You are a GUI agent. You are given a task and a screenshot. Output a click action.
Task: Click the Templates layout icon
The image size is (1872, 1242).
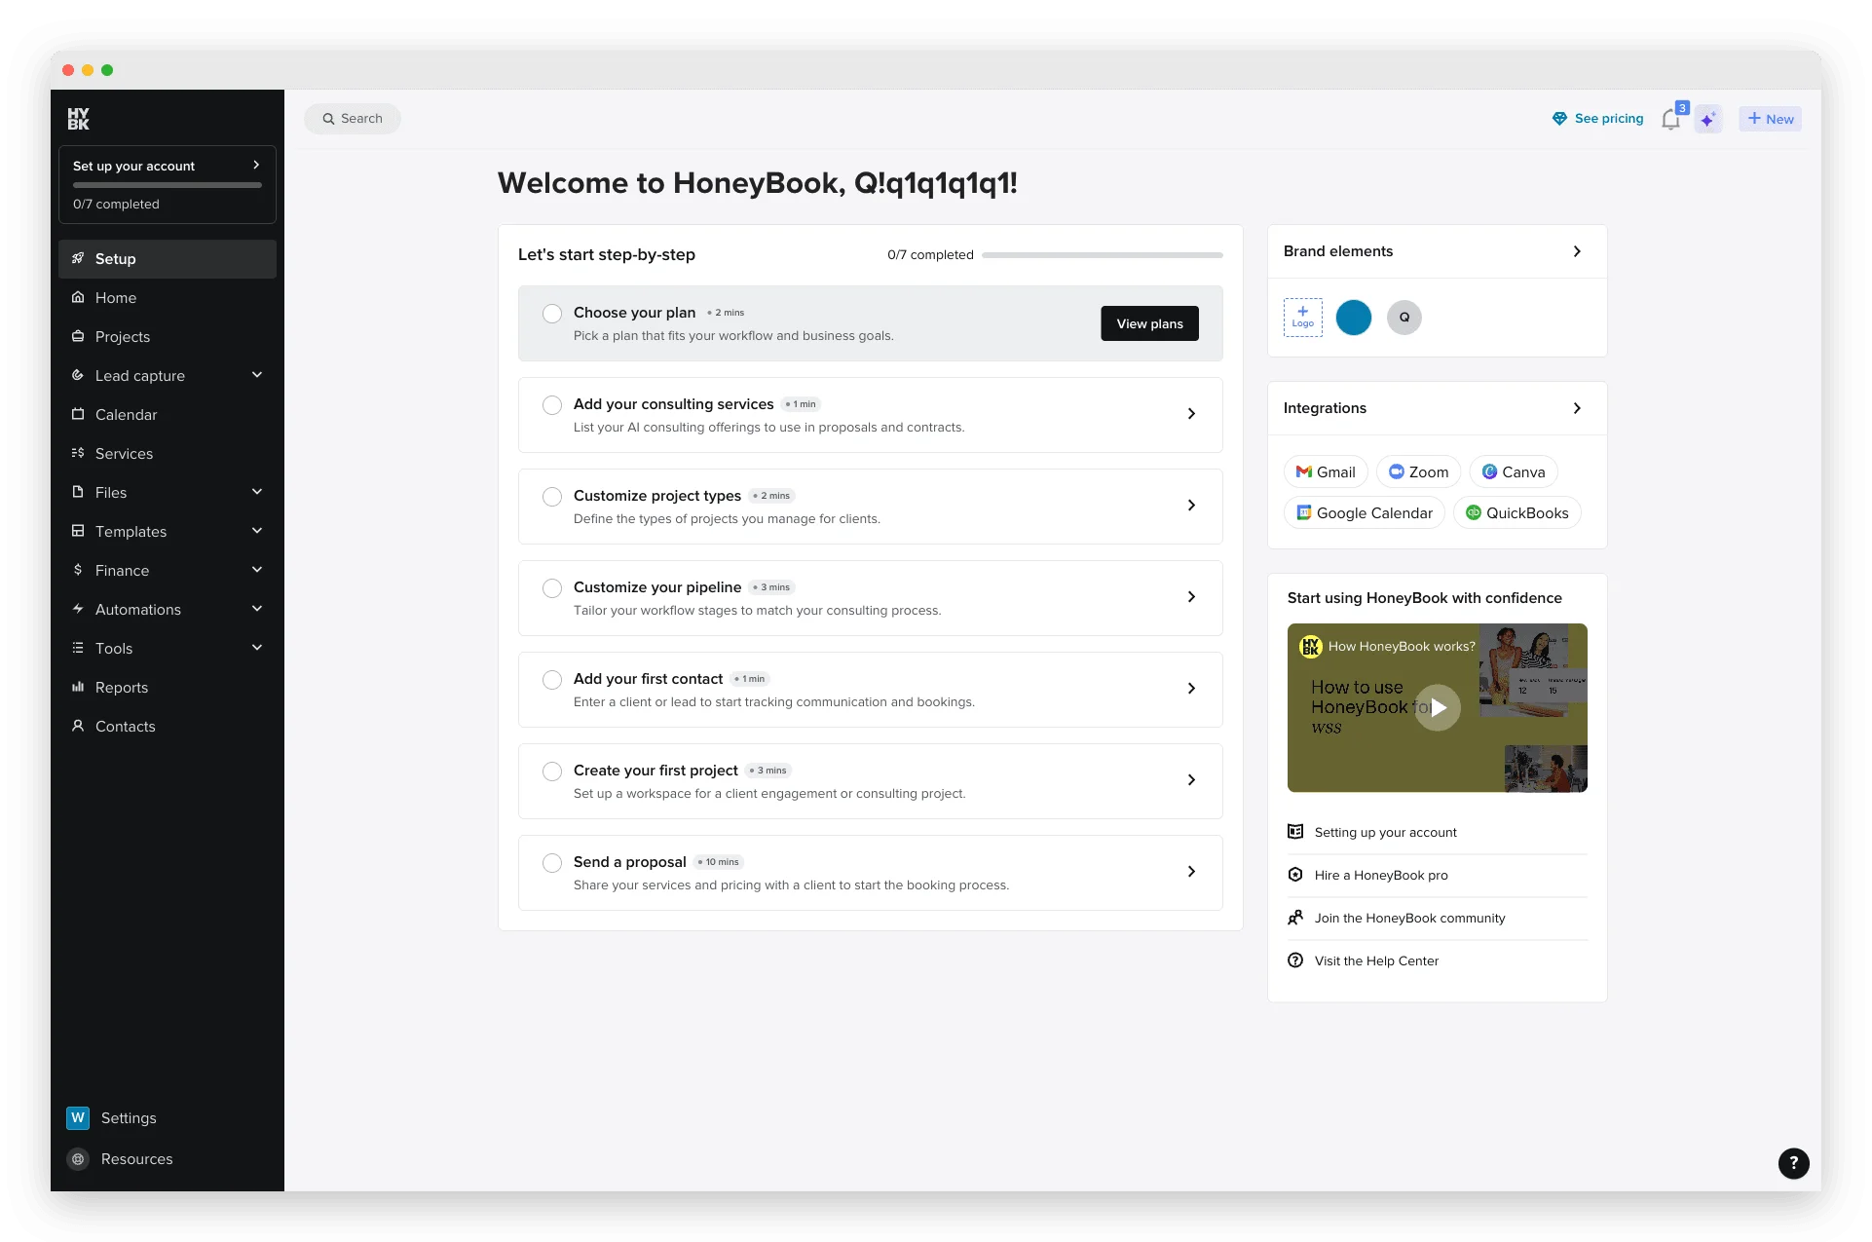pos(78,531)
